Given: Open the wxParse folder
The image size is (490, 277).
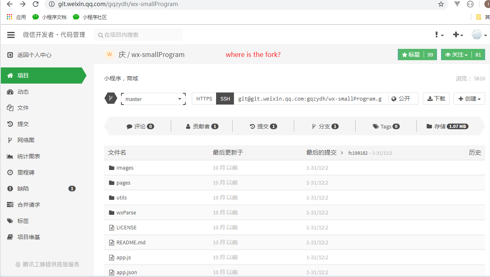Looking at the screenshot, I should click(126, 213).
